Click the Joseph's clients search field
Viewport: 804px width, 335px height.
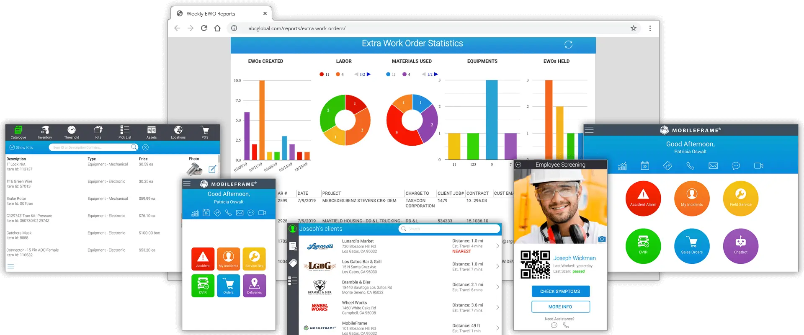[449, 229]
